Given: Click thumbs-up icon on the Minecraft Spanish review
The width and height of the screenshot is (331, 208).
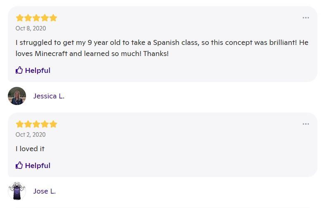Looking at the screenshot, I should point(19,70).
